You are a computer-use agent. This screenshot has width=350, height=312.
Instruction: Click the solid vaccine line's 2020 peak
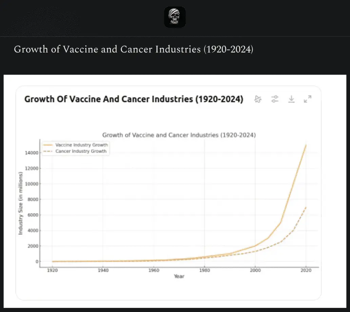[x=306, y=145]
